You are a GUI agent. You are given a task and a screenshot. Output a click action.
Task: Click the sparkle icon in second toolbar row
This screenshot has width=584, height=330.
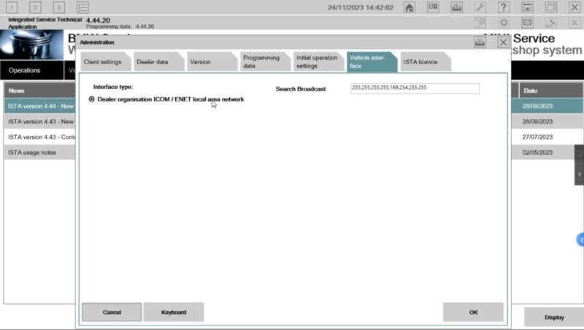coord(551,23)
